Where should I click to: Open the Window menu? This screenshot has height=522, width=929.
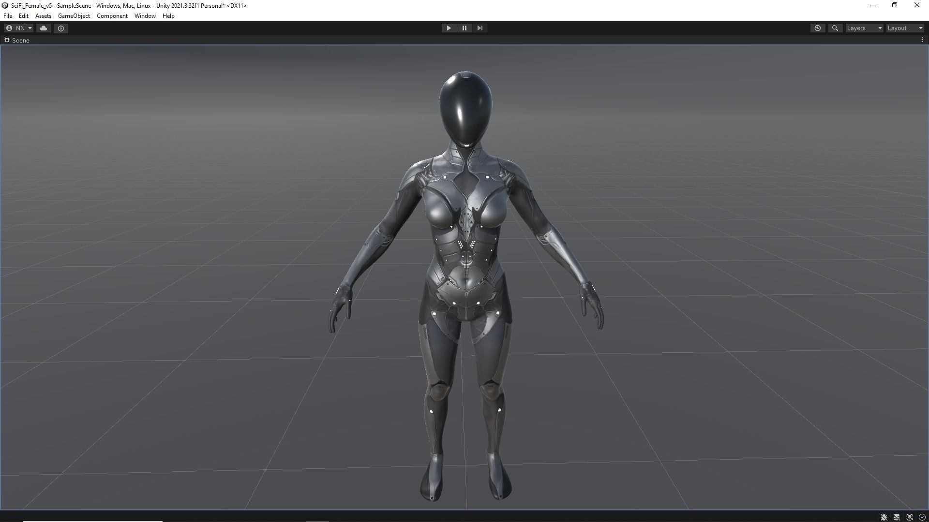pyautogui.click(x=145, y=16)
